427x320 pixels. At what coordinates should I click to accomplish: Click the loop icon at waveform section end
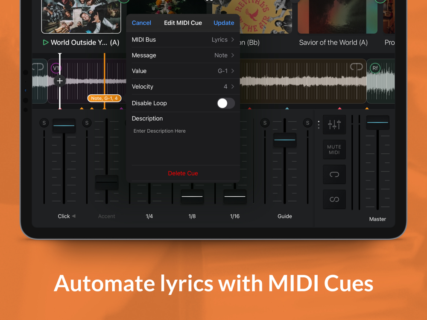pos(356,67)
